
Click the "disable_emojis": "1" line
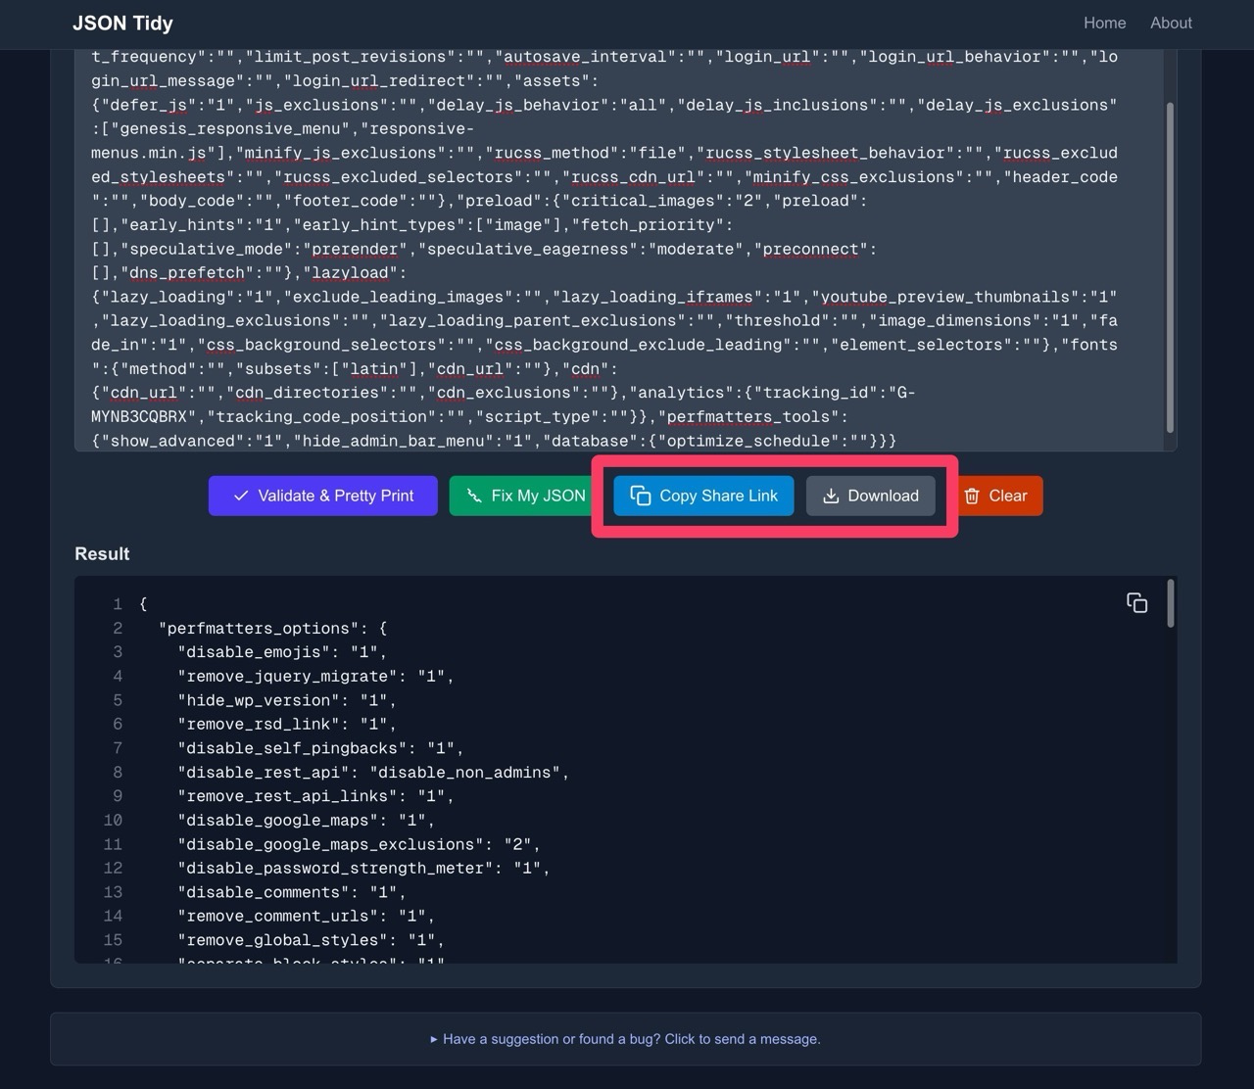point(282,652)
